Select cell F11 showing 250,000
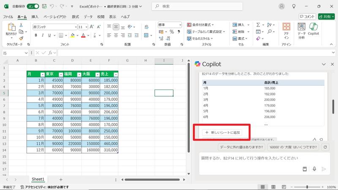This screenshot has width=338, height=190. (x=109, y=131)
